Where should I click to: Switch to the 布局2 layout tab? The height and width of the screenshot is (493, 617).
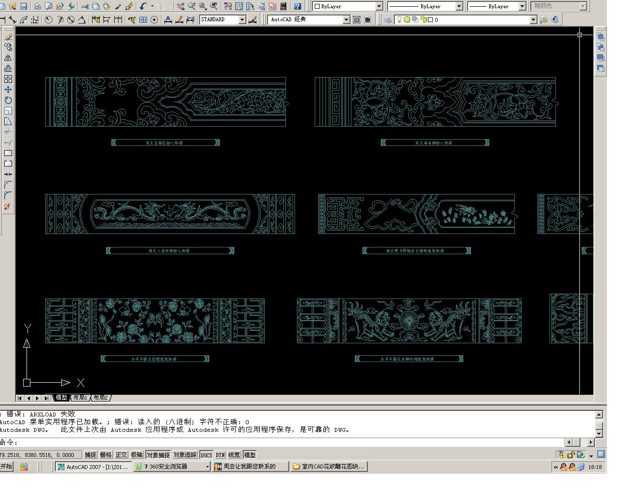click(100, 398)
